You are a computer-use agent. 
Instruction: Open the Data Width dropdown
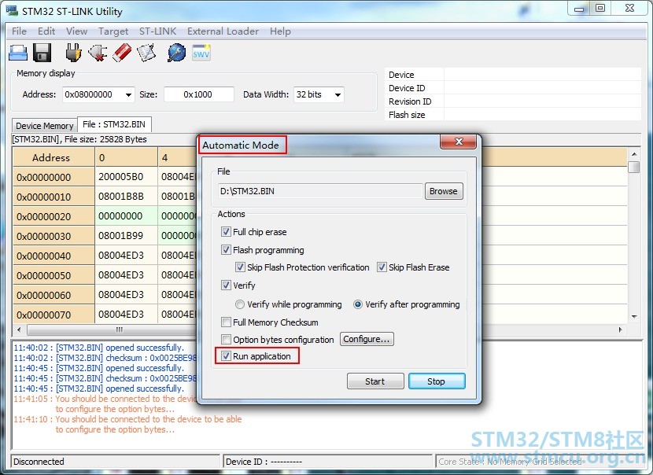coord(338,95)
